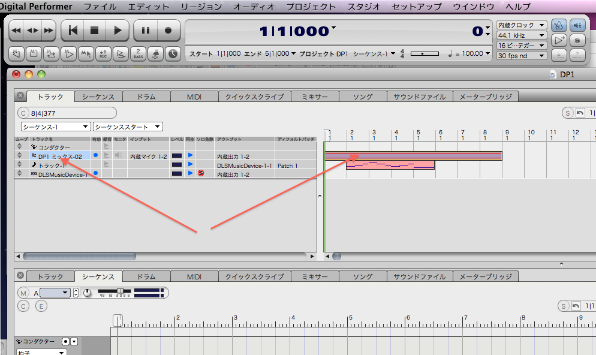596x355 pixels.
Task: Open the ファイル menu
Action: [x=100, y=7]
